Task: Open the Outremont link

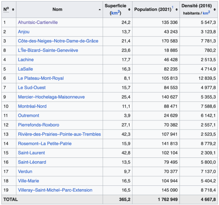Action: click(x=28, y=115)
